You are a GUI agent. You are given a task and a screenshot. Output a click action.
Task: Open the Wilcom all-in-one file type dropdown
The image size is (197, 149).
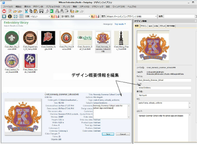tap(132, 16)
